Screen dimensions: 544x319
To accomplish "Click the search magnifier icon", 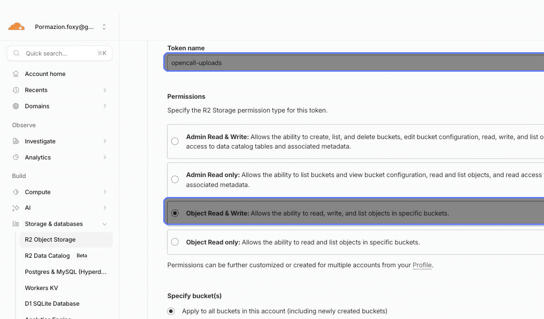I will coord(16,53).
